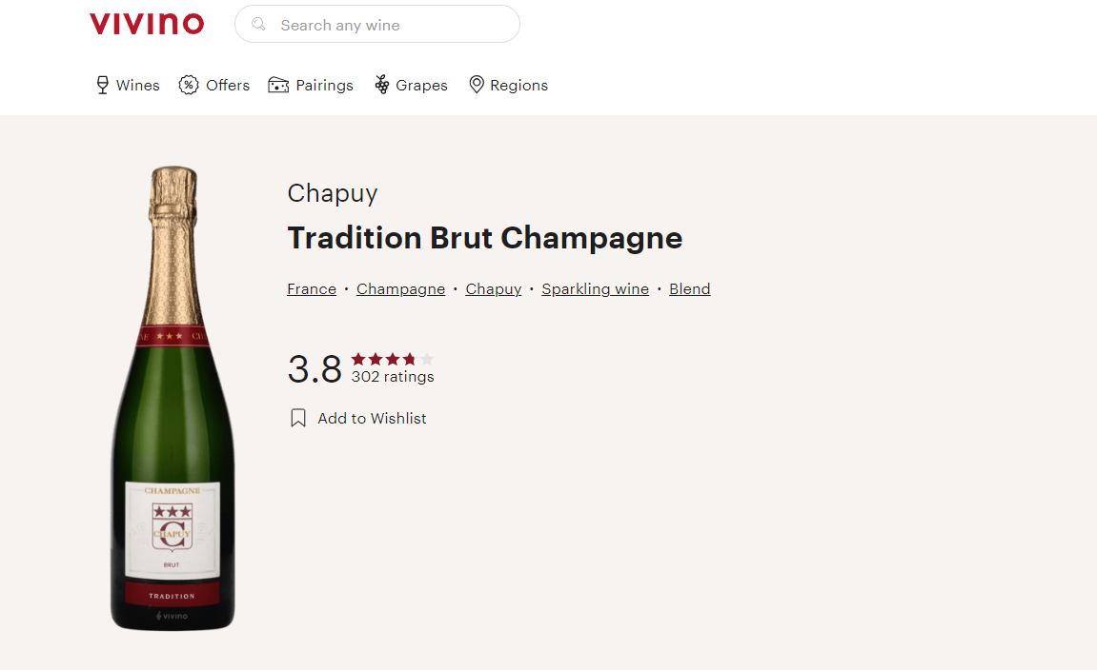The image size is (1097, 671).
Task: Click the search magnifier icon
Action: pos(258,24)
